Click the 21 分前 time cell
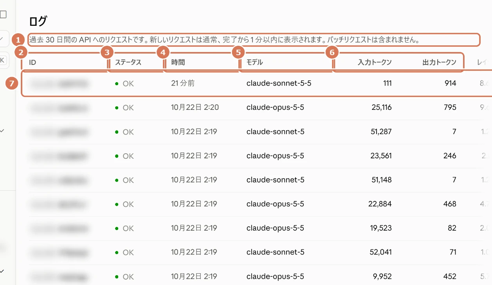 click(183, 83)
